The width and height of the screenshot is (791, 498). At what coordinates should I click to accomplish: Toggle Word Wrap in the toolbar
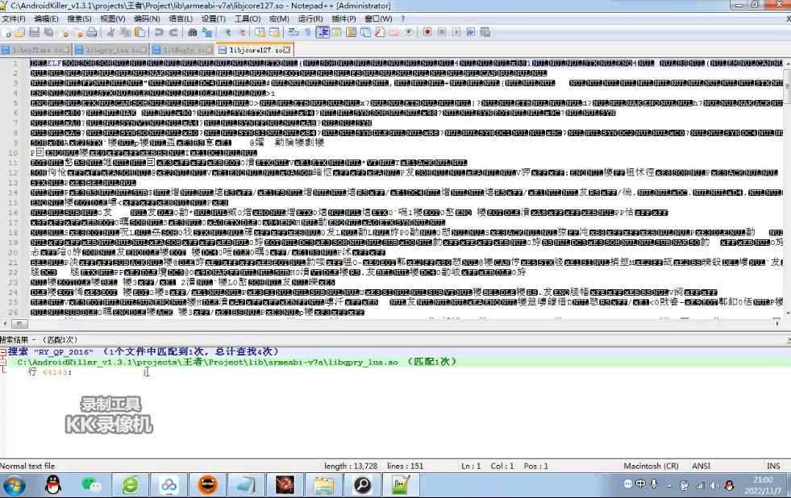pyautogui.click(x=293, y=32)
